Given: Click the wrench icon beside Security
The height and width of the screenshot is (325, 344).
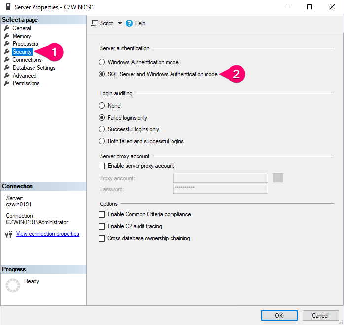Looking at the screenshot, I should pyautogui.click(x=7, y=52).
